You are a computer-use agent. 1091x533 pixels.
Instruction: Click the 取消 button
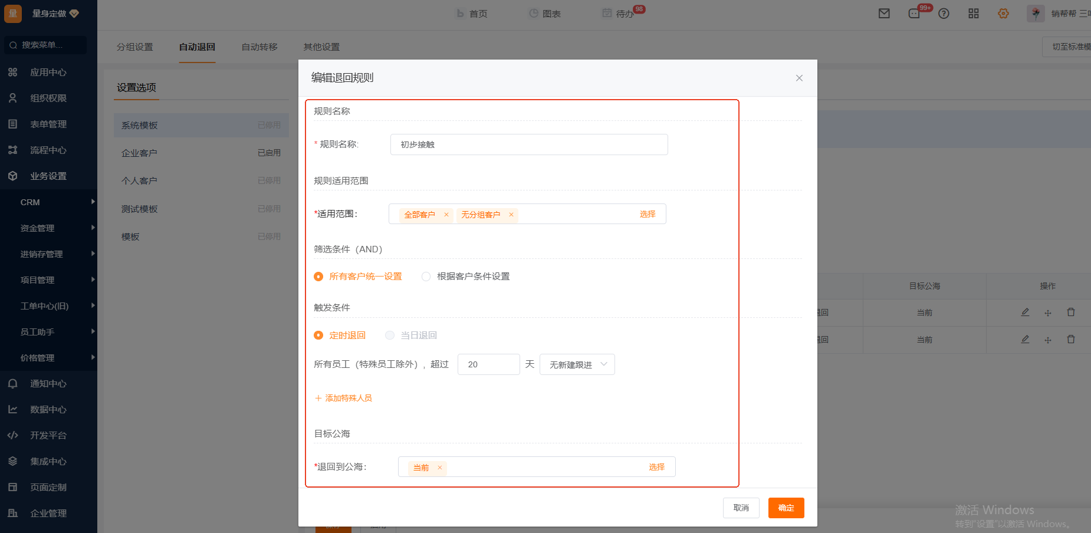(x=741, y=508)
